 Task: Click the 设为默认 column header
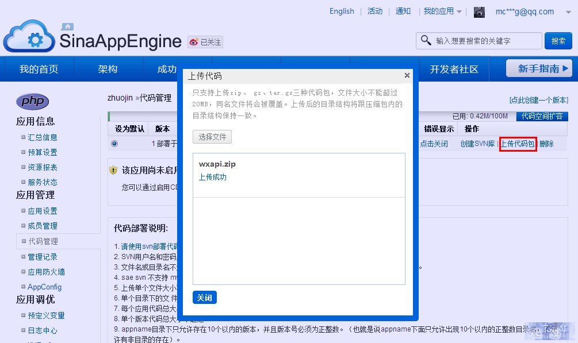coord(129,129)
